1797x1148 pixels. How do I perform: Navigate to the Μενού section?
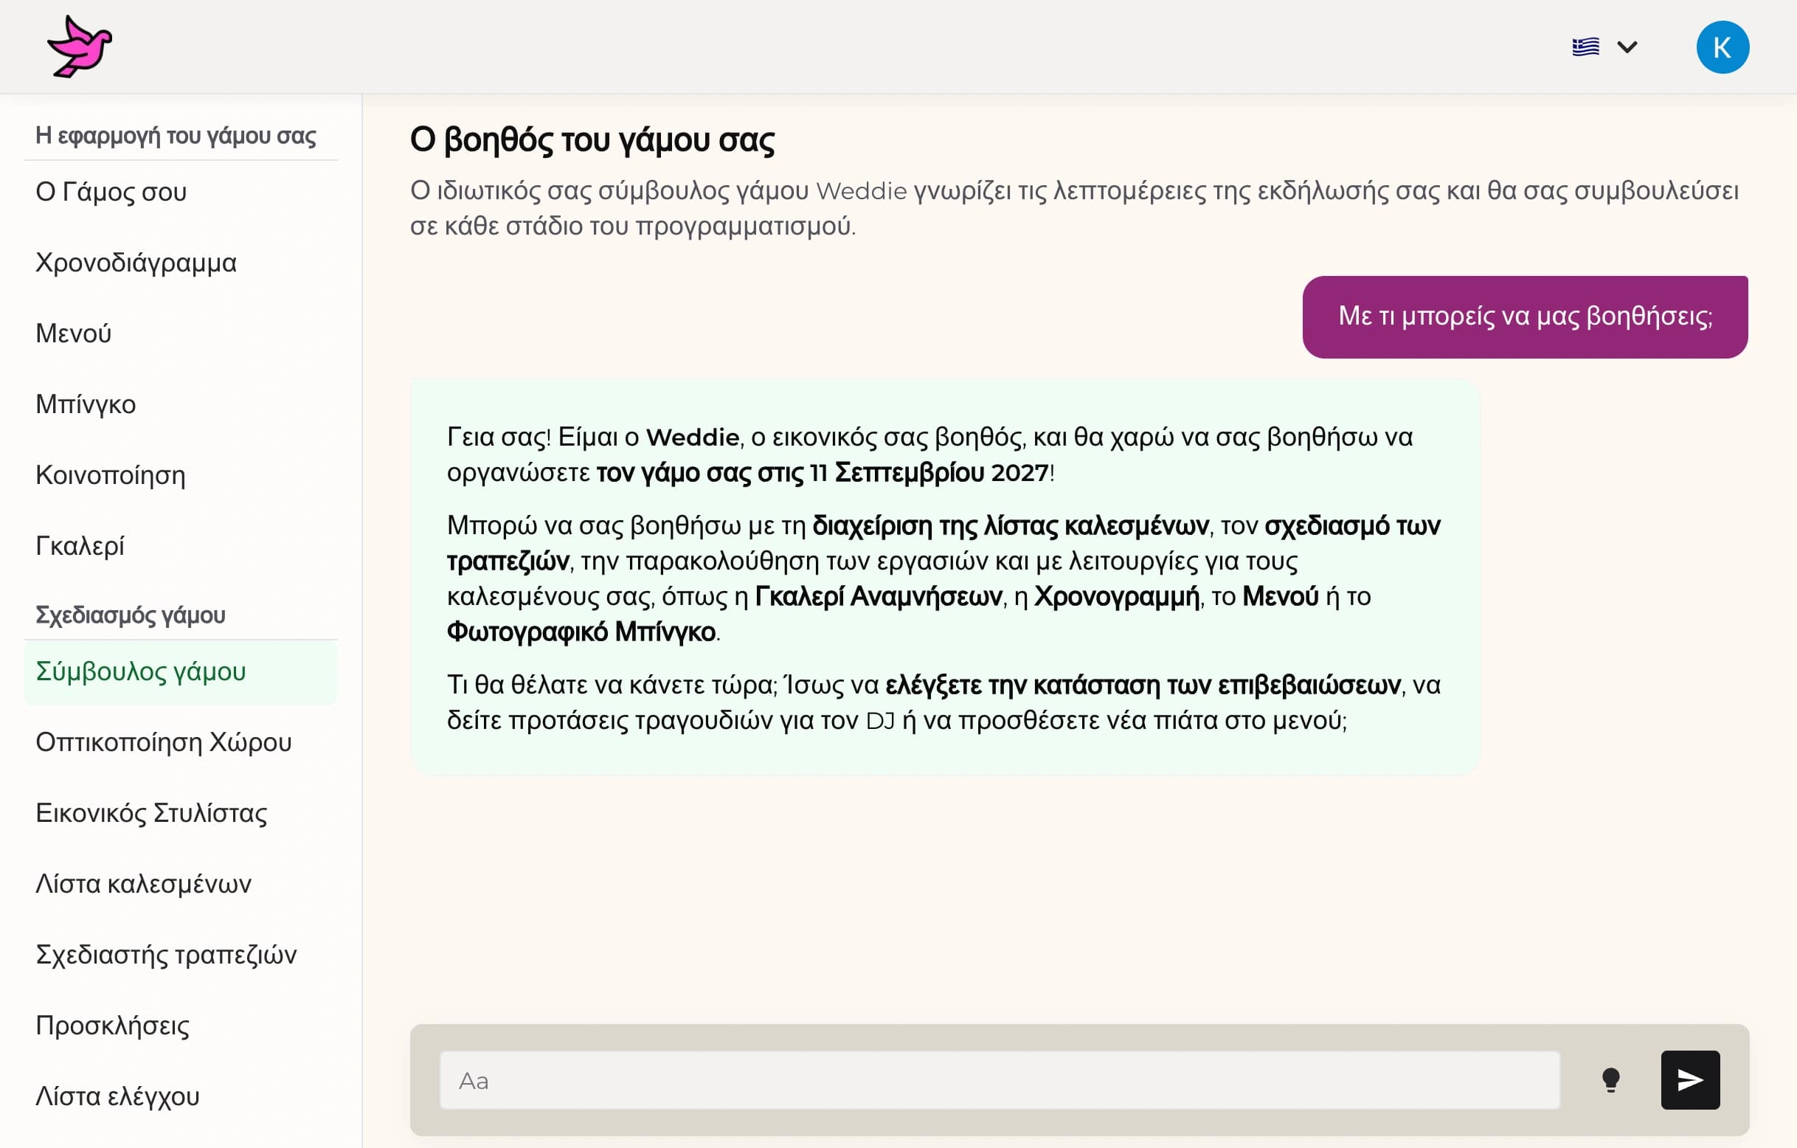click(72, 333)
